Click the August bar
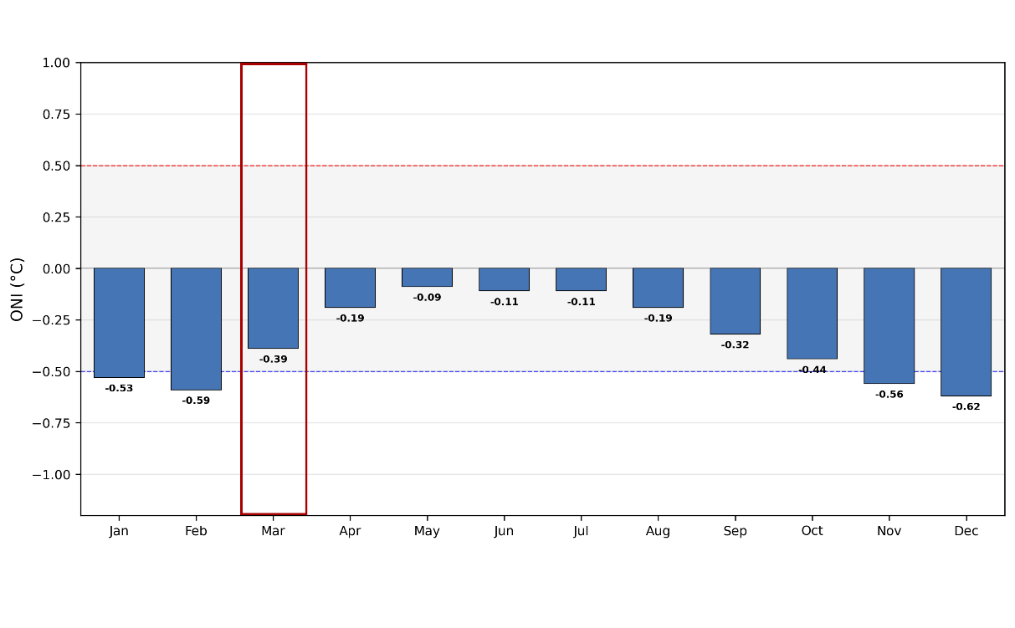The height and width of the screenshot is (628, 1015). pos(658,288)
